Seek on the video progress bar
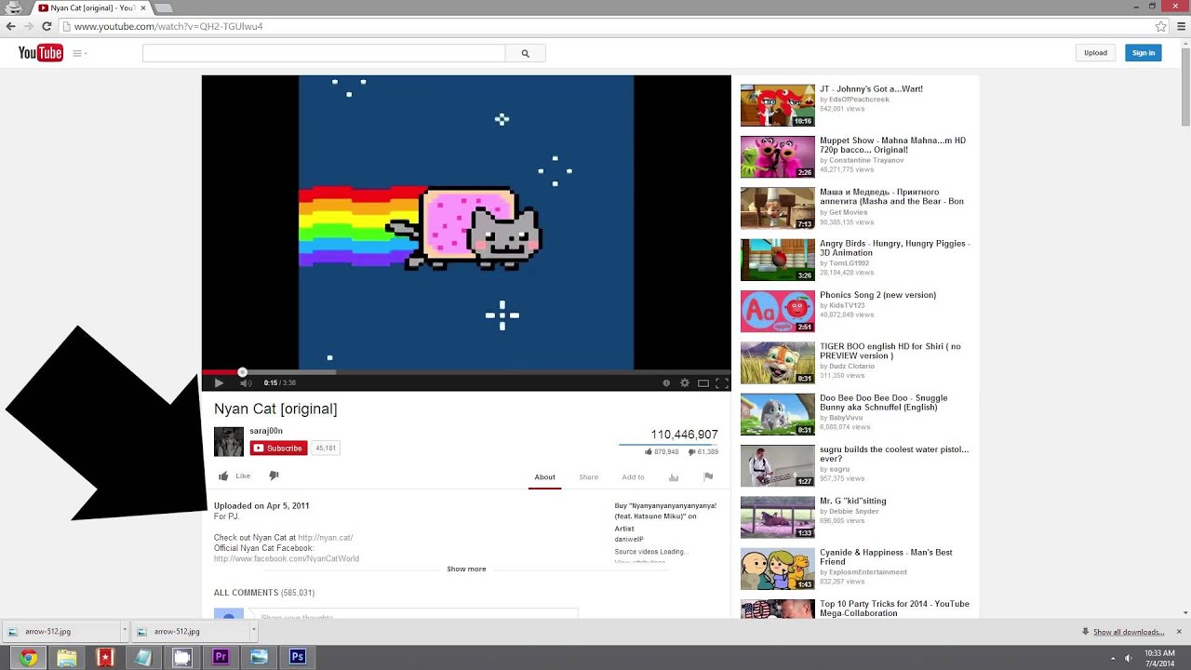The width and height of the screenshot is (1191, 670). 466,372
